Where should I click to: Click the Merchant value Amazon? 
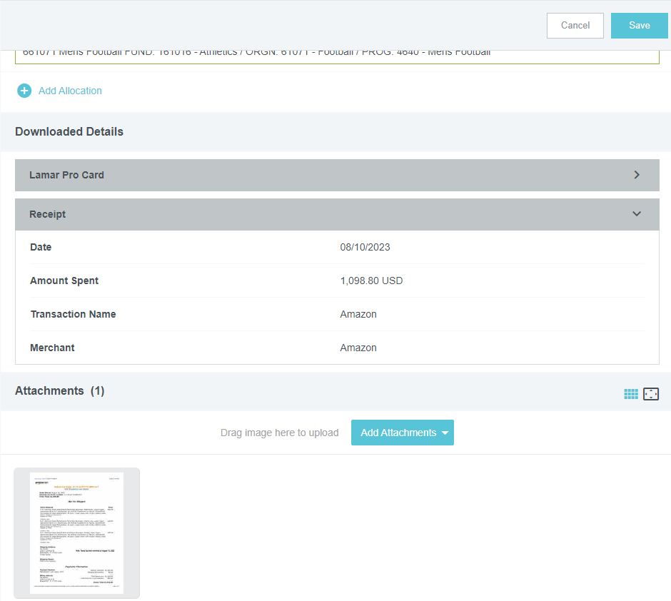[x=358, y=348]
